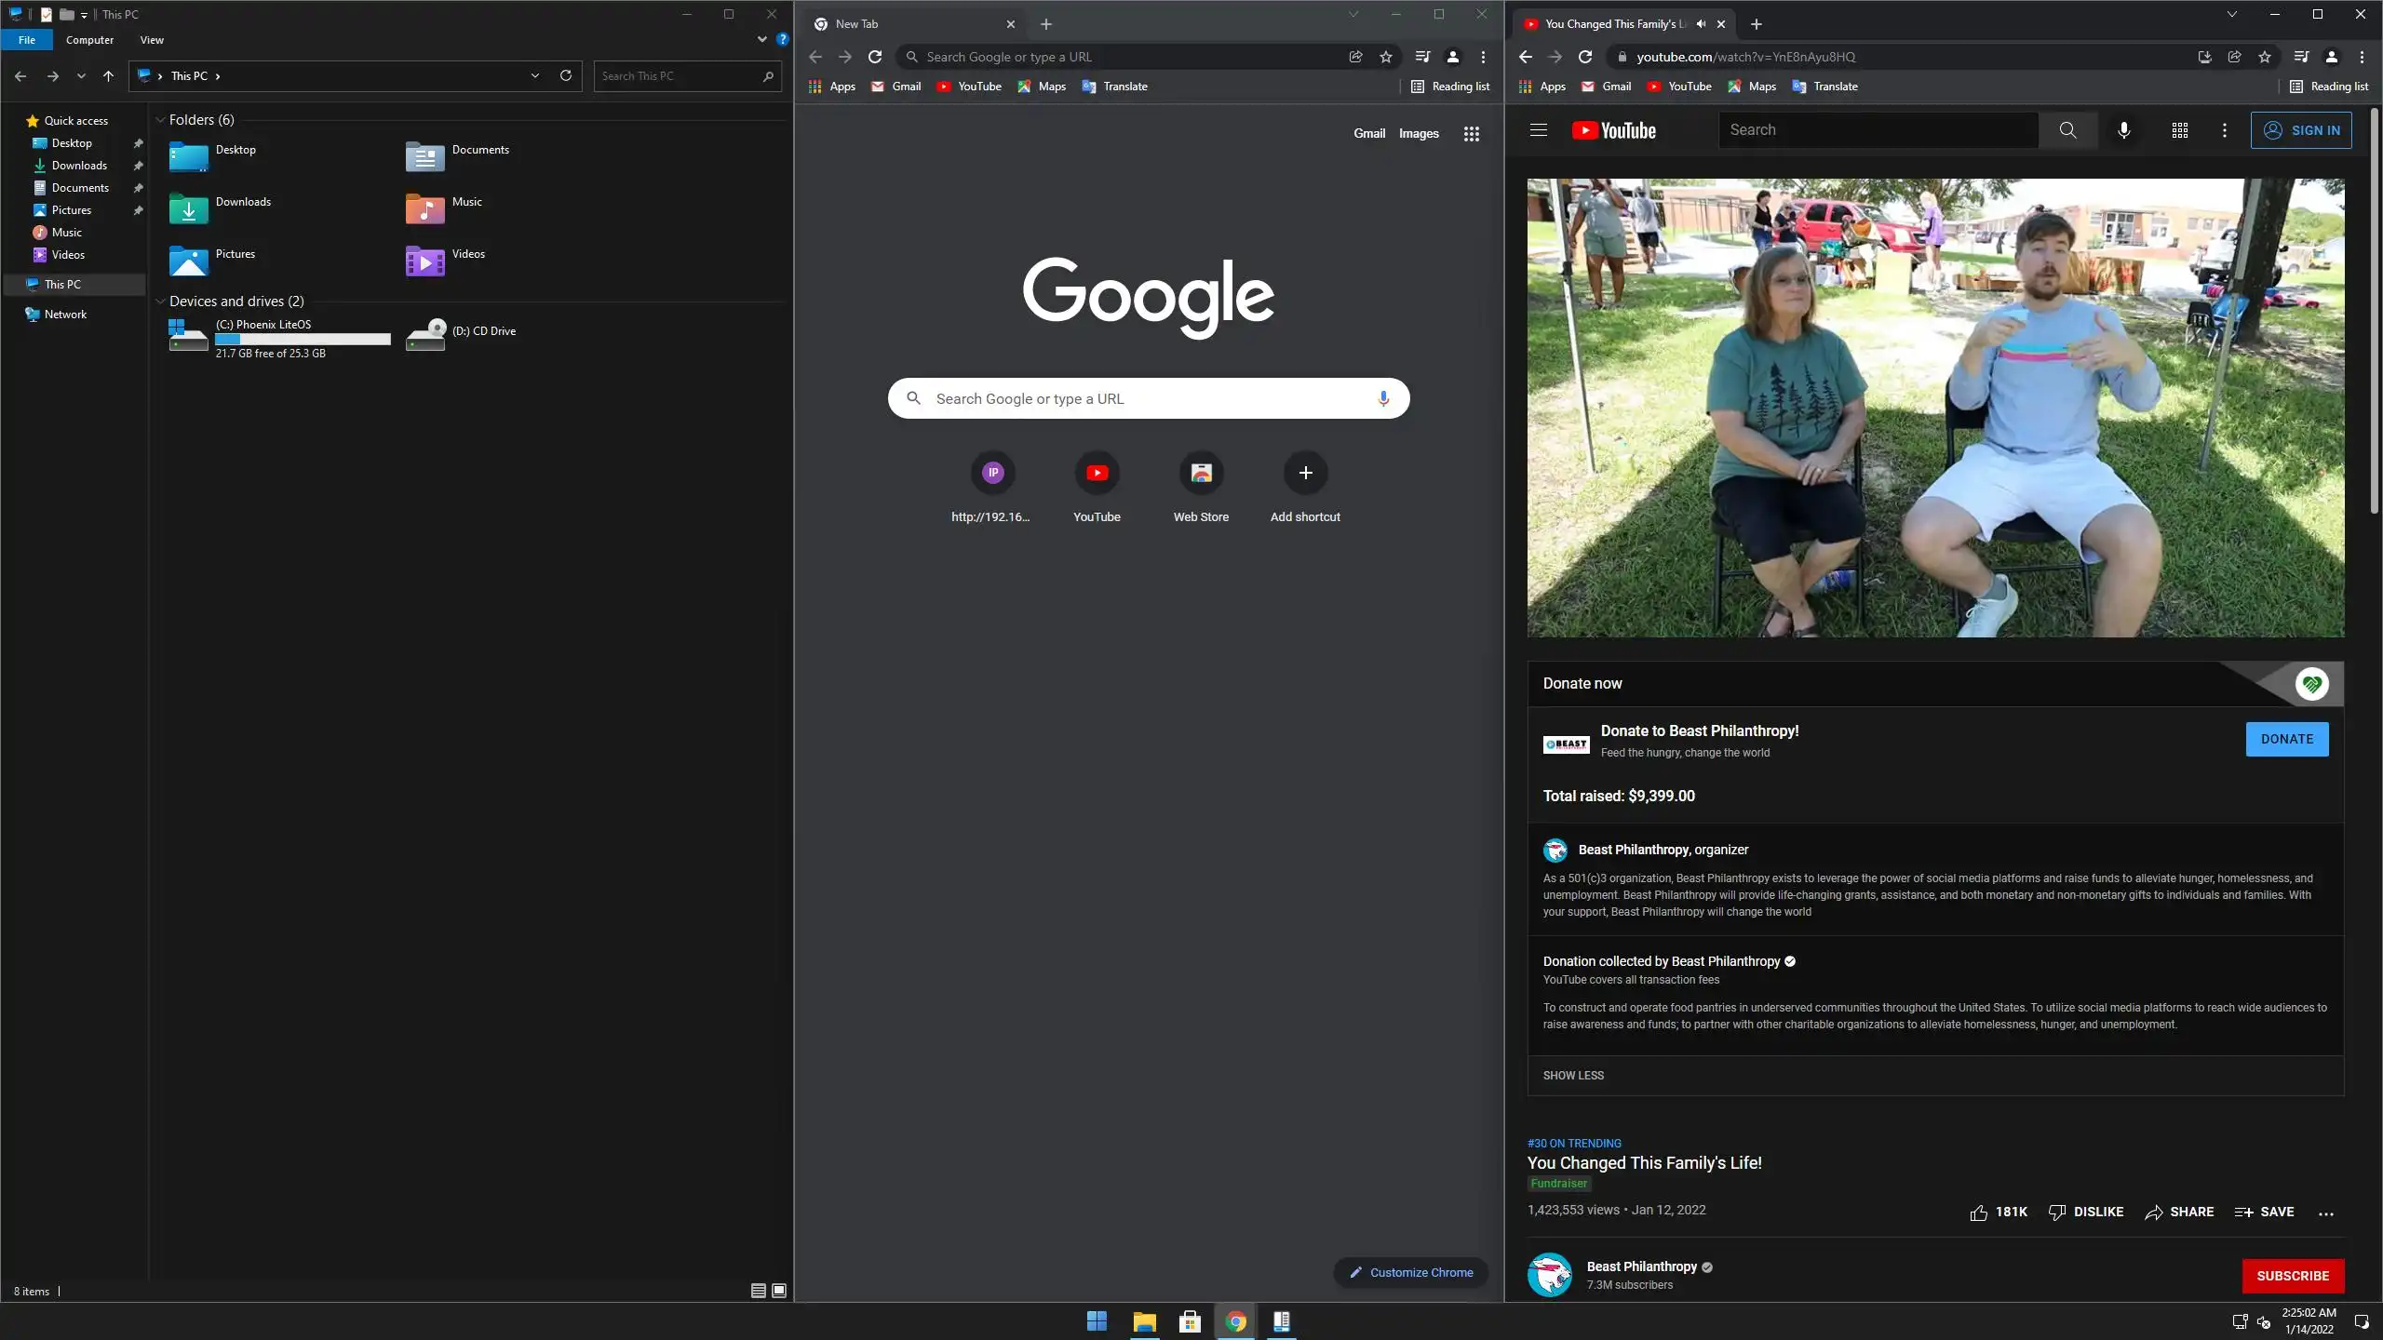
Task: Click Google apps grid on New Tab
Action: coord(1471,134)
